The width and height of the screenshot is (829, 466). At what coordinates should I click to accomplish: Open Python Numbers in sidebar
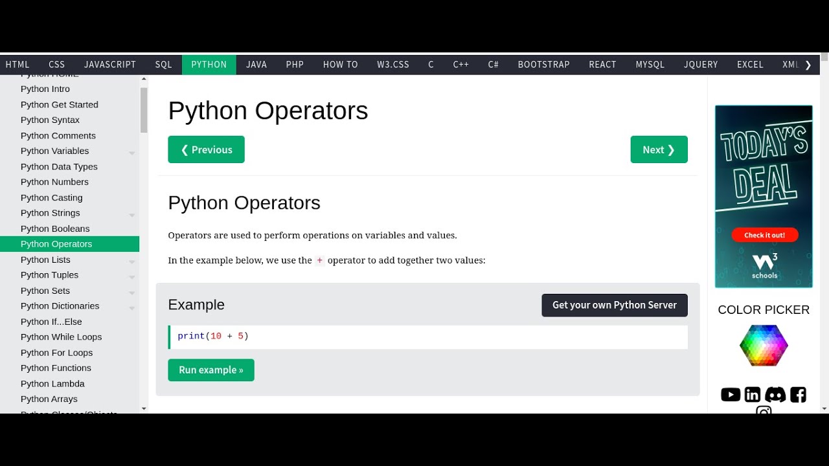69,182
